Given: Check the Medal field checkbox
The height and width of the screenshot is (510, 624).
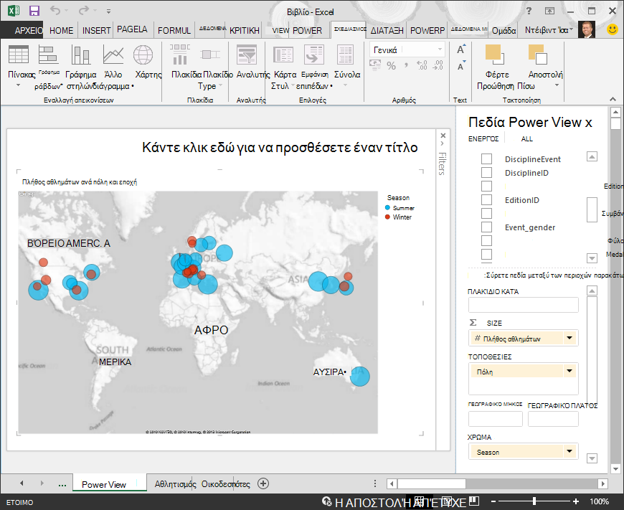Looking at the screenshot, I should [486, 254].
